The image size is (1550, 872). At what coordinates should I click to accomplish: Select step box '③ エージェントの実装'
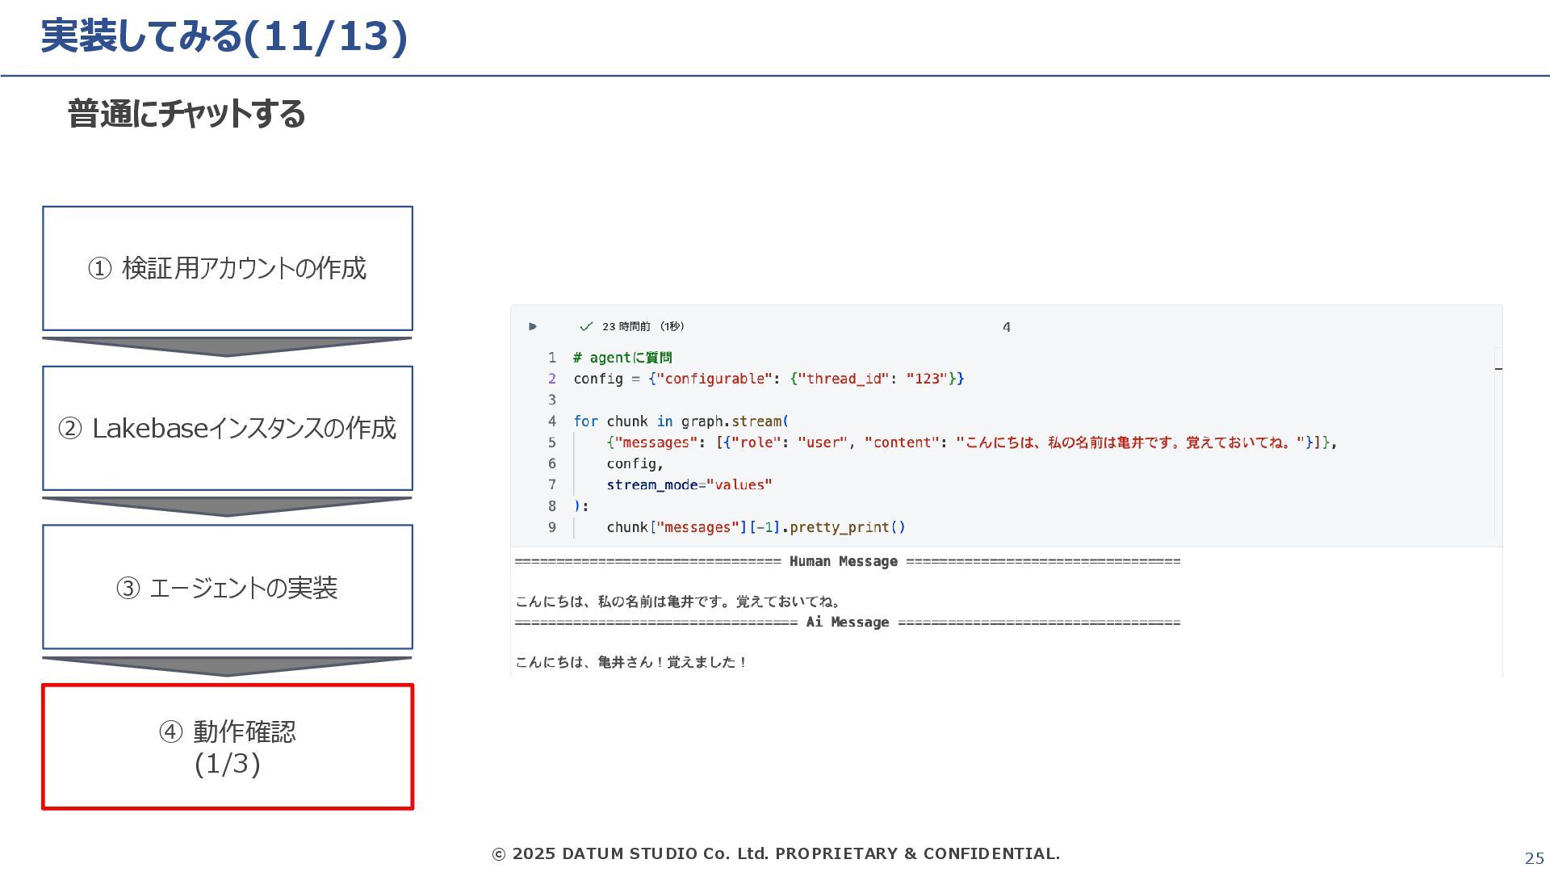(228, 587)
